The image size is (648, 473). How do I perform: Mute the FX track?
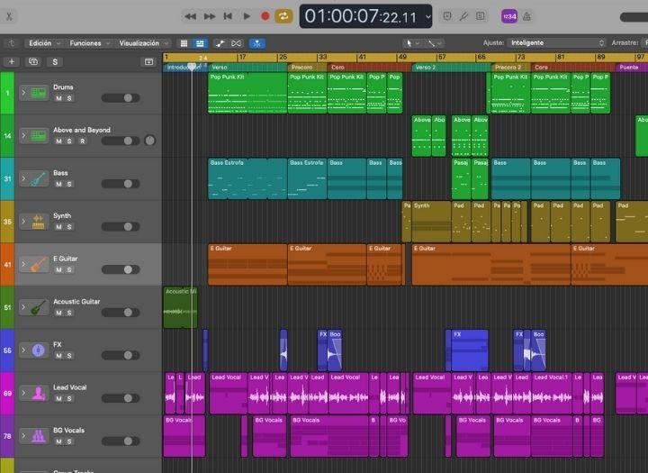pyautogui.click(x=58, y=356)
